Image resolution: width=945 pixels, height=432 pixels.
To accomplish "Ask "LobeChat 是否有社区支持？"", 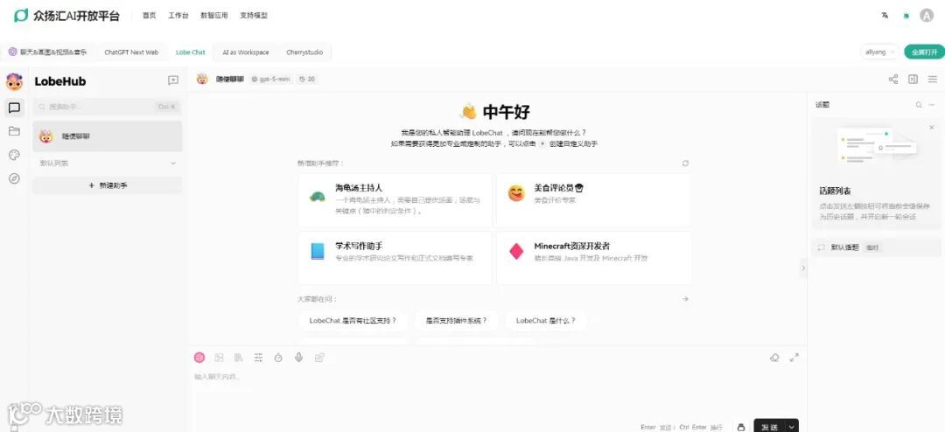I will [353, 321].
